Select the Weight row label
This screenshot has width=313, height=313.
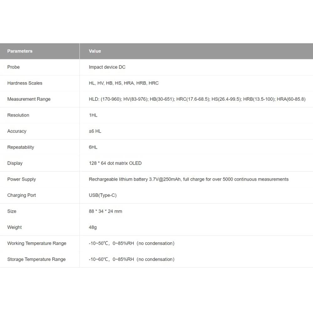[x=14, y=227]
